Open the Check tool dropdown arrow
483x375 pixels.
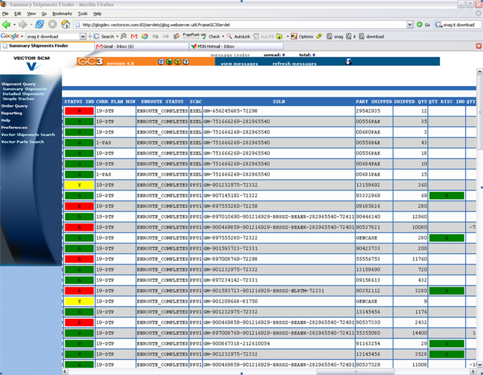(223, 37)
